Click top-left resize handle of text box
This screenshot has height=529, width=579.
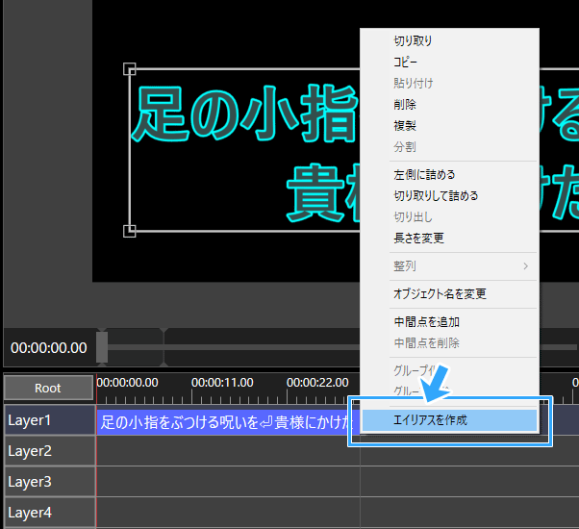130,69
